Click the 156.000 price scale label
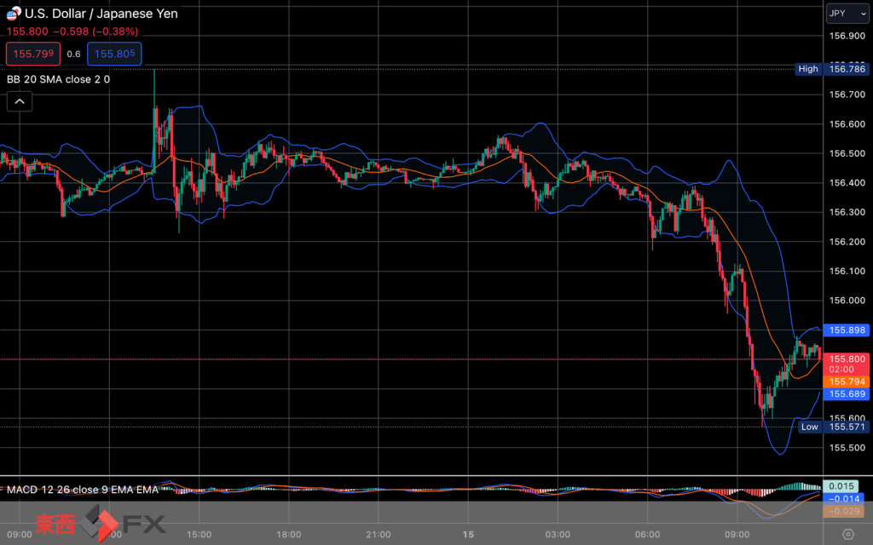873x545 pixels. [x=847, y=301]
